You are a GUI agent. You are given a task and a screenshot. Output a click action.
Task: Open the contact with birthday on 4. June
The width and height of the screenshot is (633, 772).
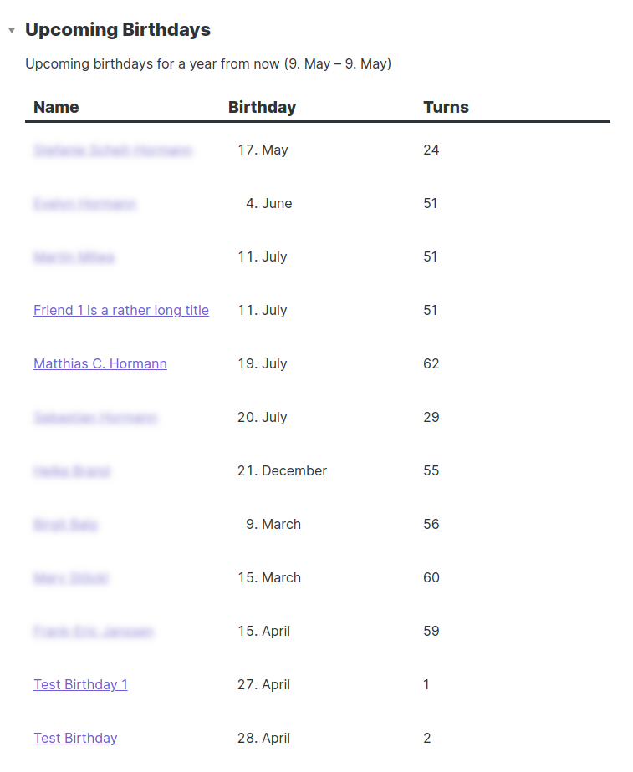[x=85, y=203]
